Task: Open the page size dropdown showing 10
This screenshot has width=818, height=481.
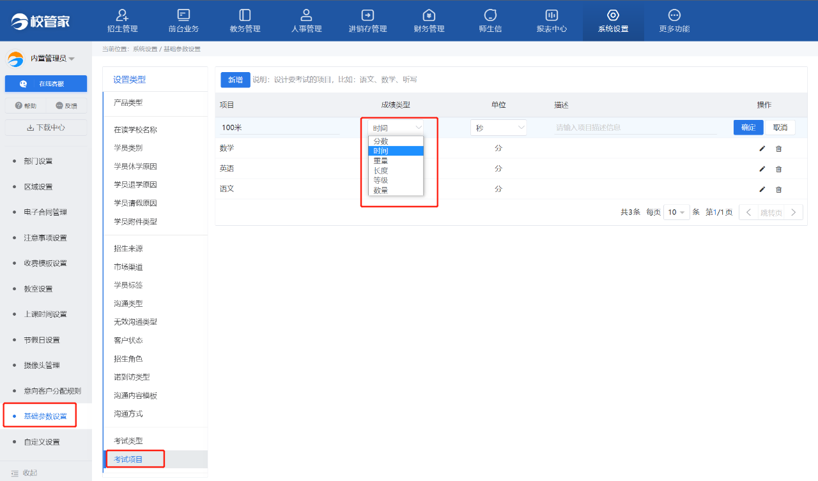Action: (676, 212)
